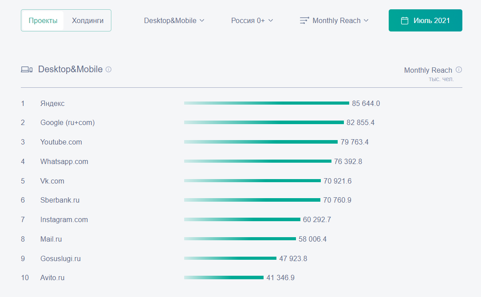Click the value 47 923.8
This screenshot has height=297, width=481.
pos(293,259)
